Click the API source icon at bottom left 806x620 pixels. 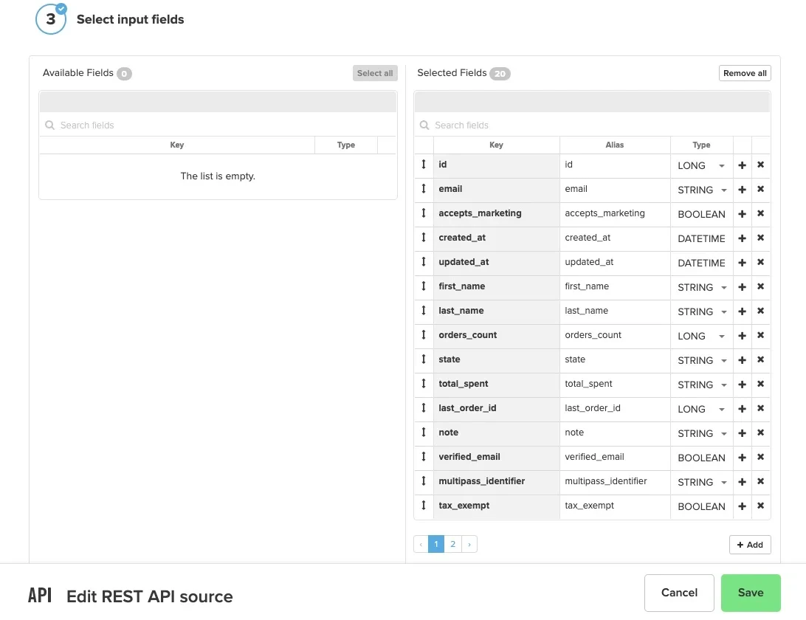pyautogui.click(x=40, y=594)
